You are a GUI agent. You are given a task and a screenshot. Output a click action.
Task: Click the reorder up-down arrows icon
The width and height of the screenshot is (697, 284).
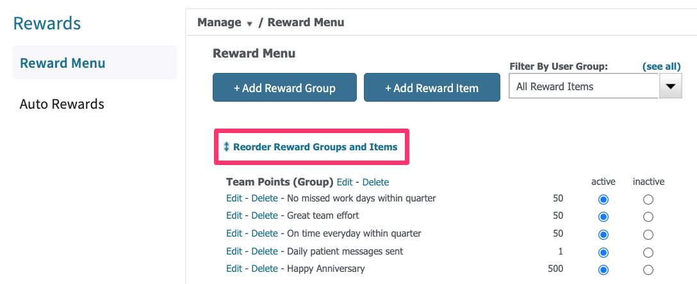[x=226, y=147]
